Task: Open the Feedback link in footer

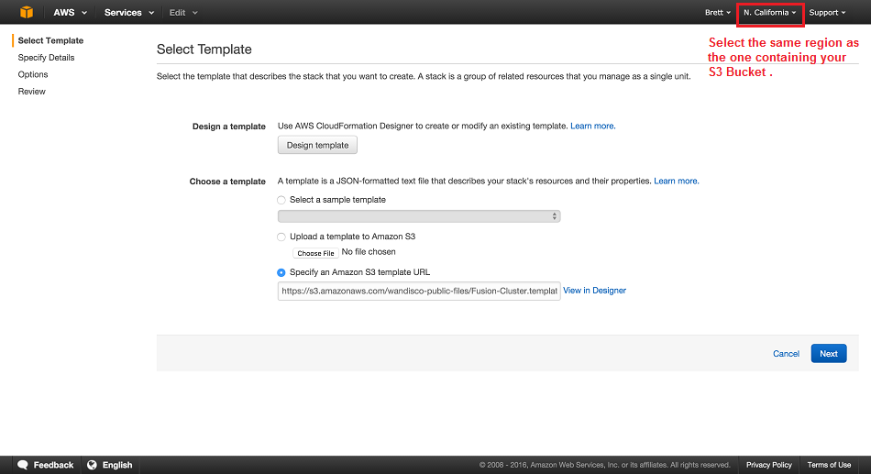Action: (53, 465)
